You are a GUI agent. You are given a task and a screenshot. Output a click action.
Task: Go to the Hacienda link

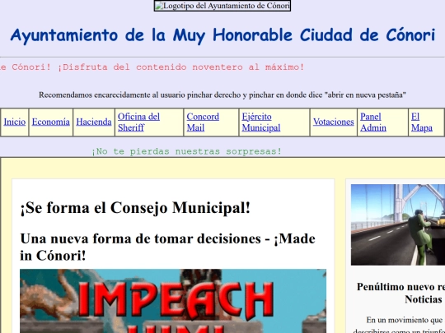(94, 122)
